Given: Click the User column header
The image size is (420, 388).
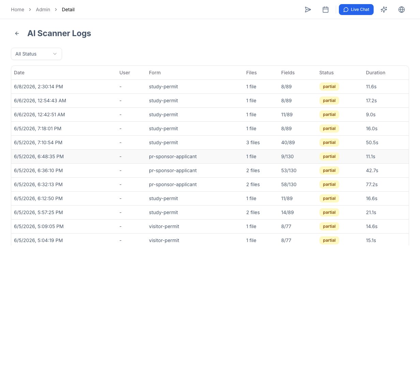Looking at the screenshot, I should pyautogui.click(x=125, y=73).
